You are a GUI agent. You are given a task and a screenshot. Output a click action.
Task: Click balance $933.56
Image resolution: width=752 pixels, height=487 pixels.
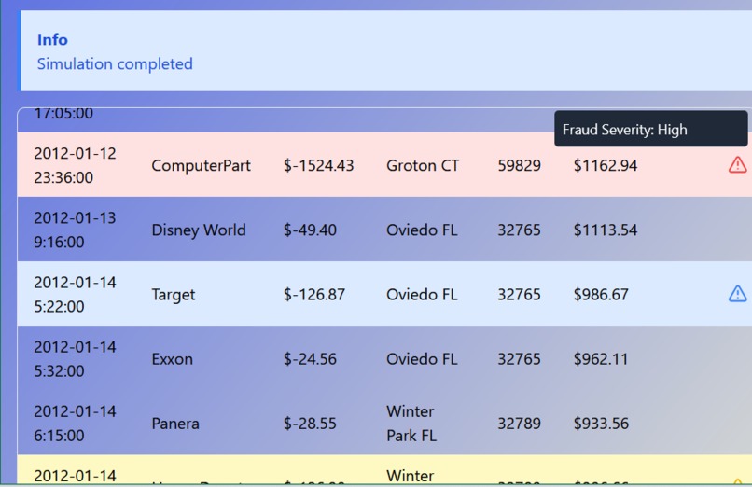click(601, 424)
